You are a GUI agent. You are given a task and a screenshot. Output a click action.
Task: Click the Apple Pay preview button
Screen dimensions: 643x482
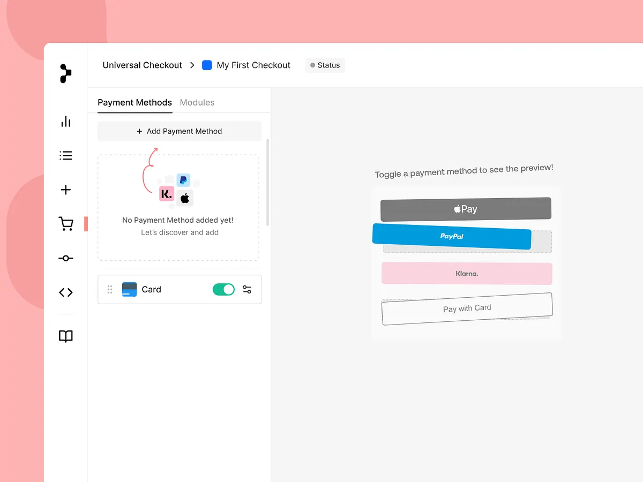click(466, 209)
